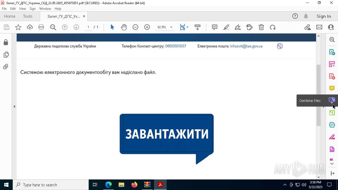338x190 pixels.
Task: Click the ЗАВАНТАЖИТИ download button
Action: pos(167,134)
